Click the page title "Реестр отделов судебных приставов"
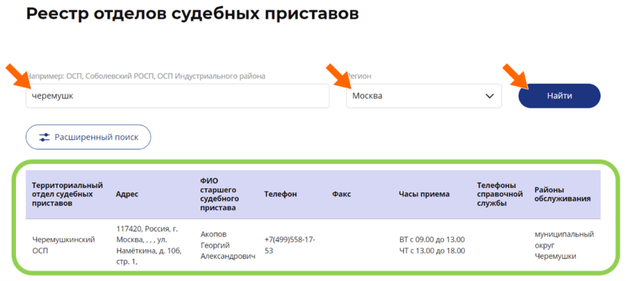The image size is (626, 281). (193, 13)
